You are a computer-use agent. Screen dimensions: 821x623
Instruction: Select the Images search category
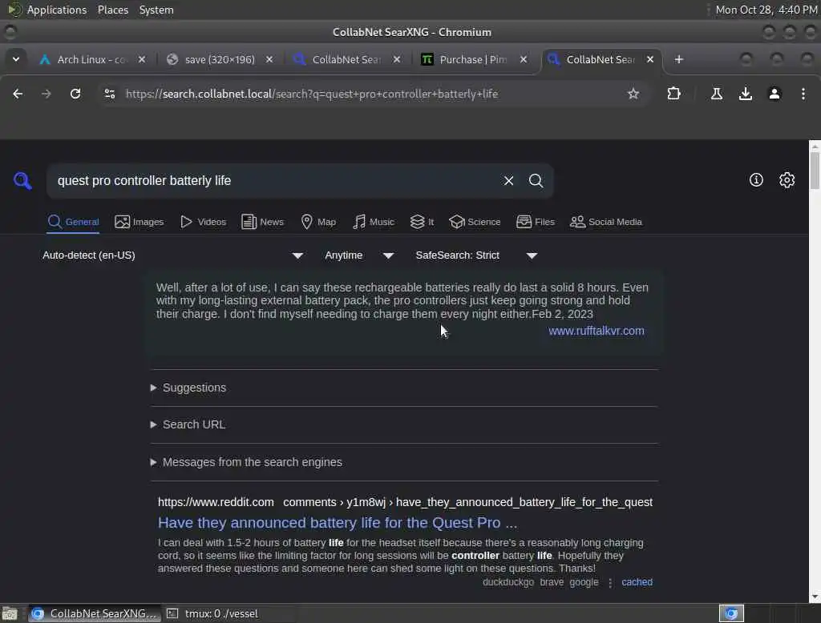point(140,222)
